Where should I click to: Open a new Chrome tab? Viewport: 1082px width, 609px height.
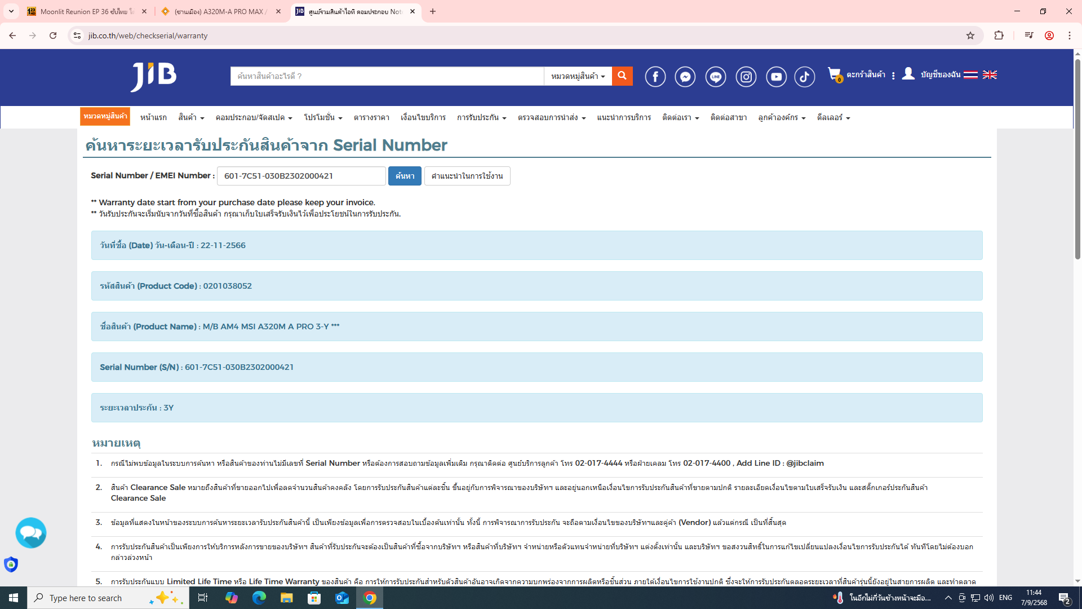point(433,11)
